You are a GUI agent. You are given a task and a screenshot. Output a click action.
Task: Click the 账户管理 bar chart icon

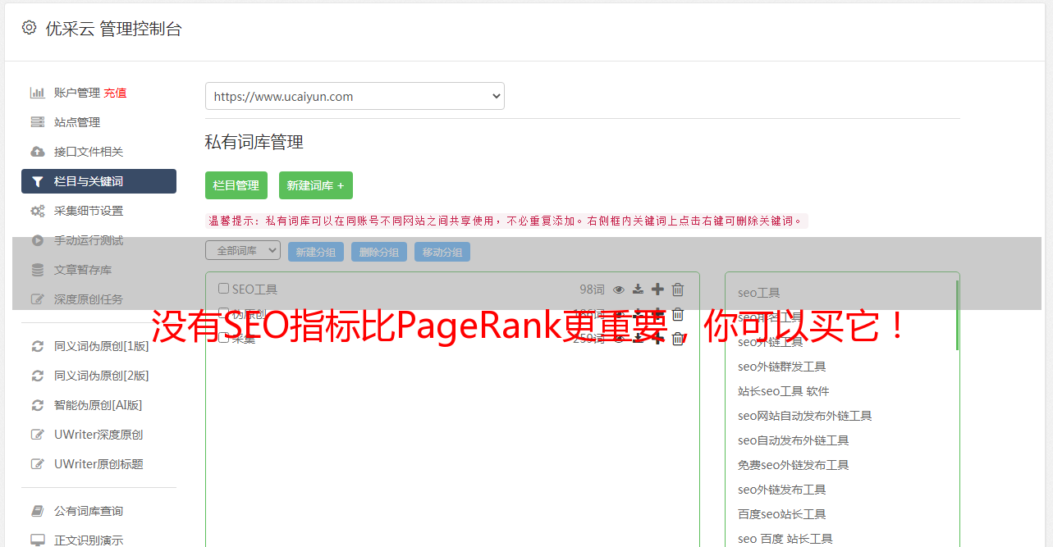point(38,93)
